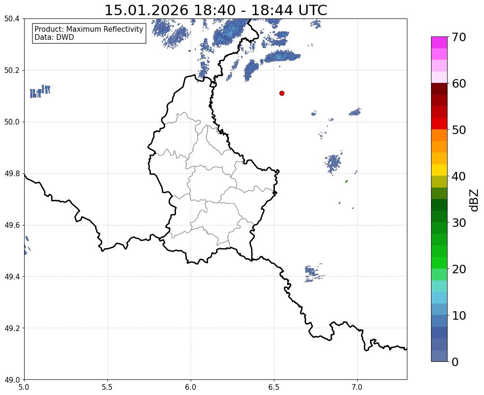Click the dark green color band near 30 dBZ
This screenshot has width=484, height=395.
point(439,216)
